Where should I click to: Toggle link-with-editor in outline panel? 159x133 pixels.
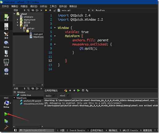(x=33, y=89)
